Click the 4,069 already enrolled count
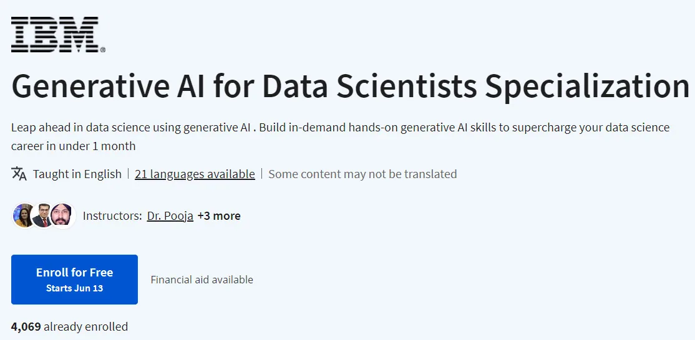Image resolution: width=695 pixels, height=340 pixels. (70, 327)
